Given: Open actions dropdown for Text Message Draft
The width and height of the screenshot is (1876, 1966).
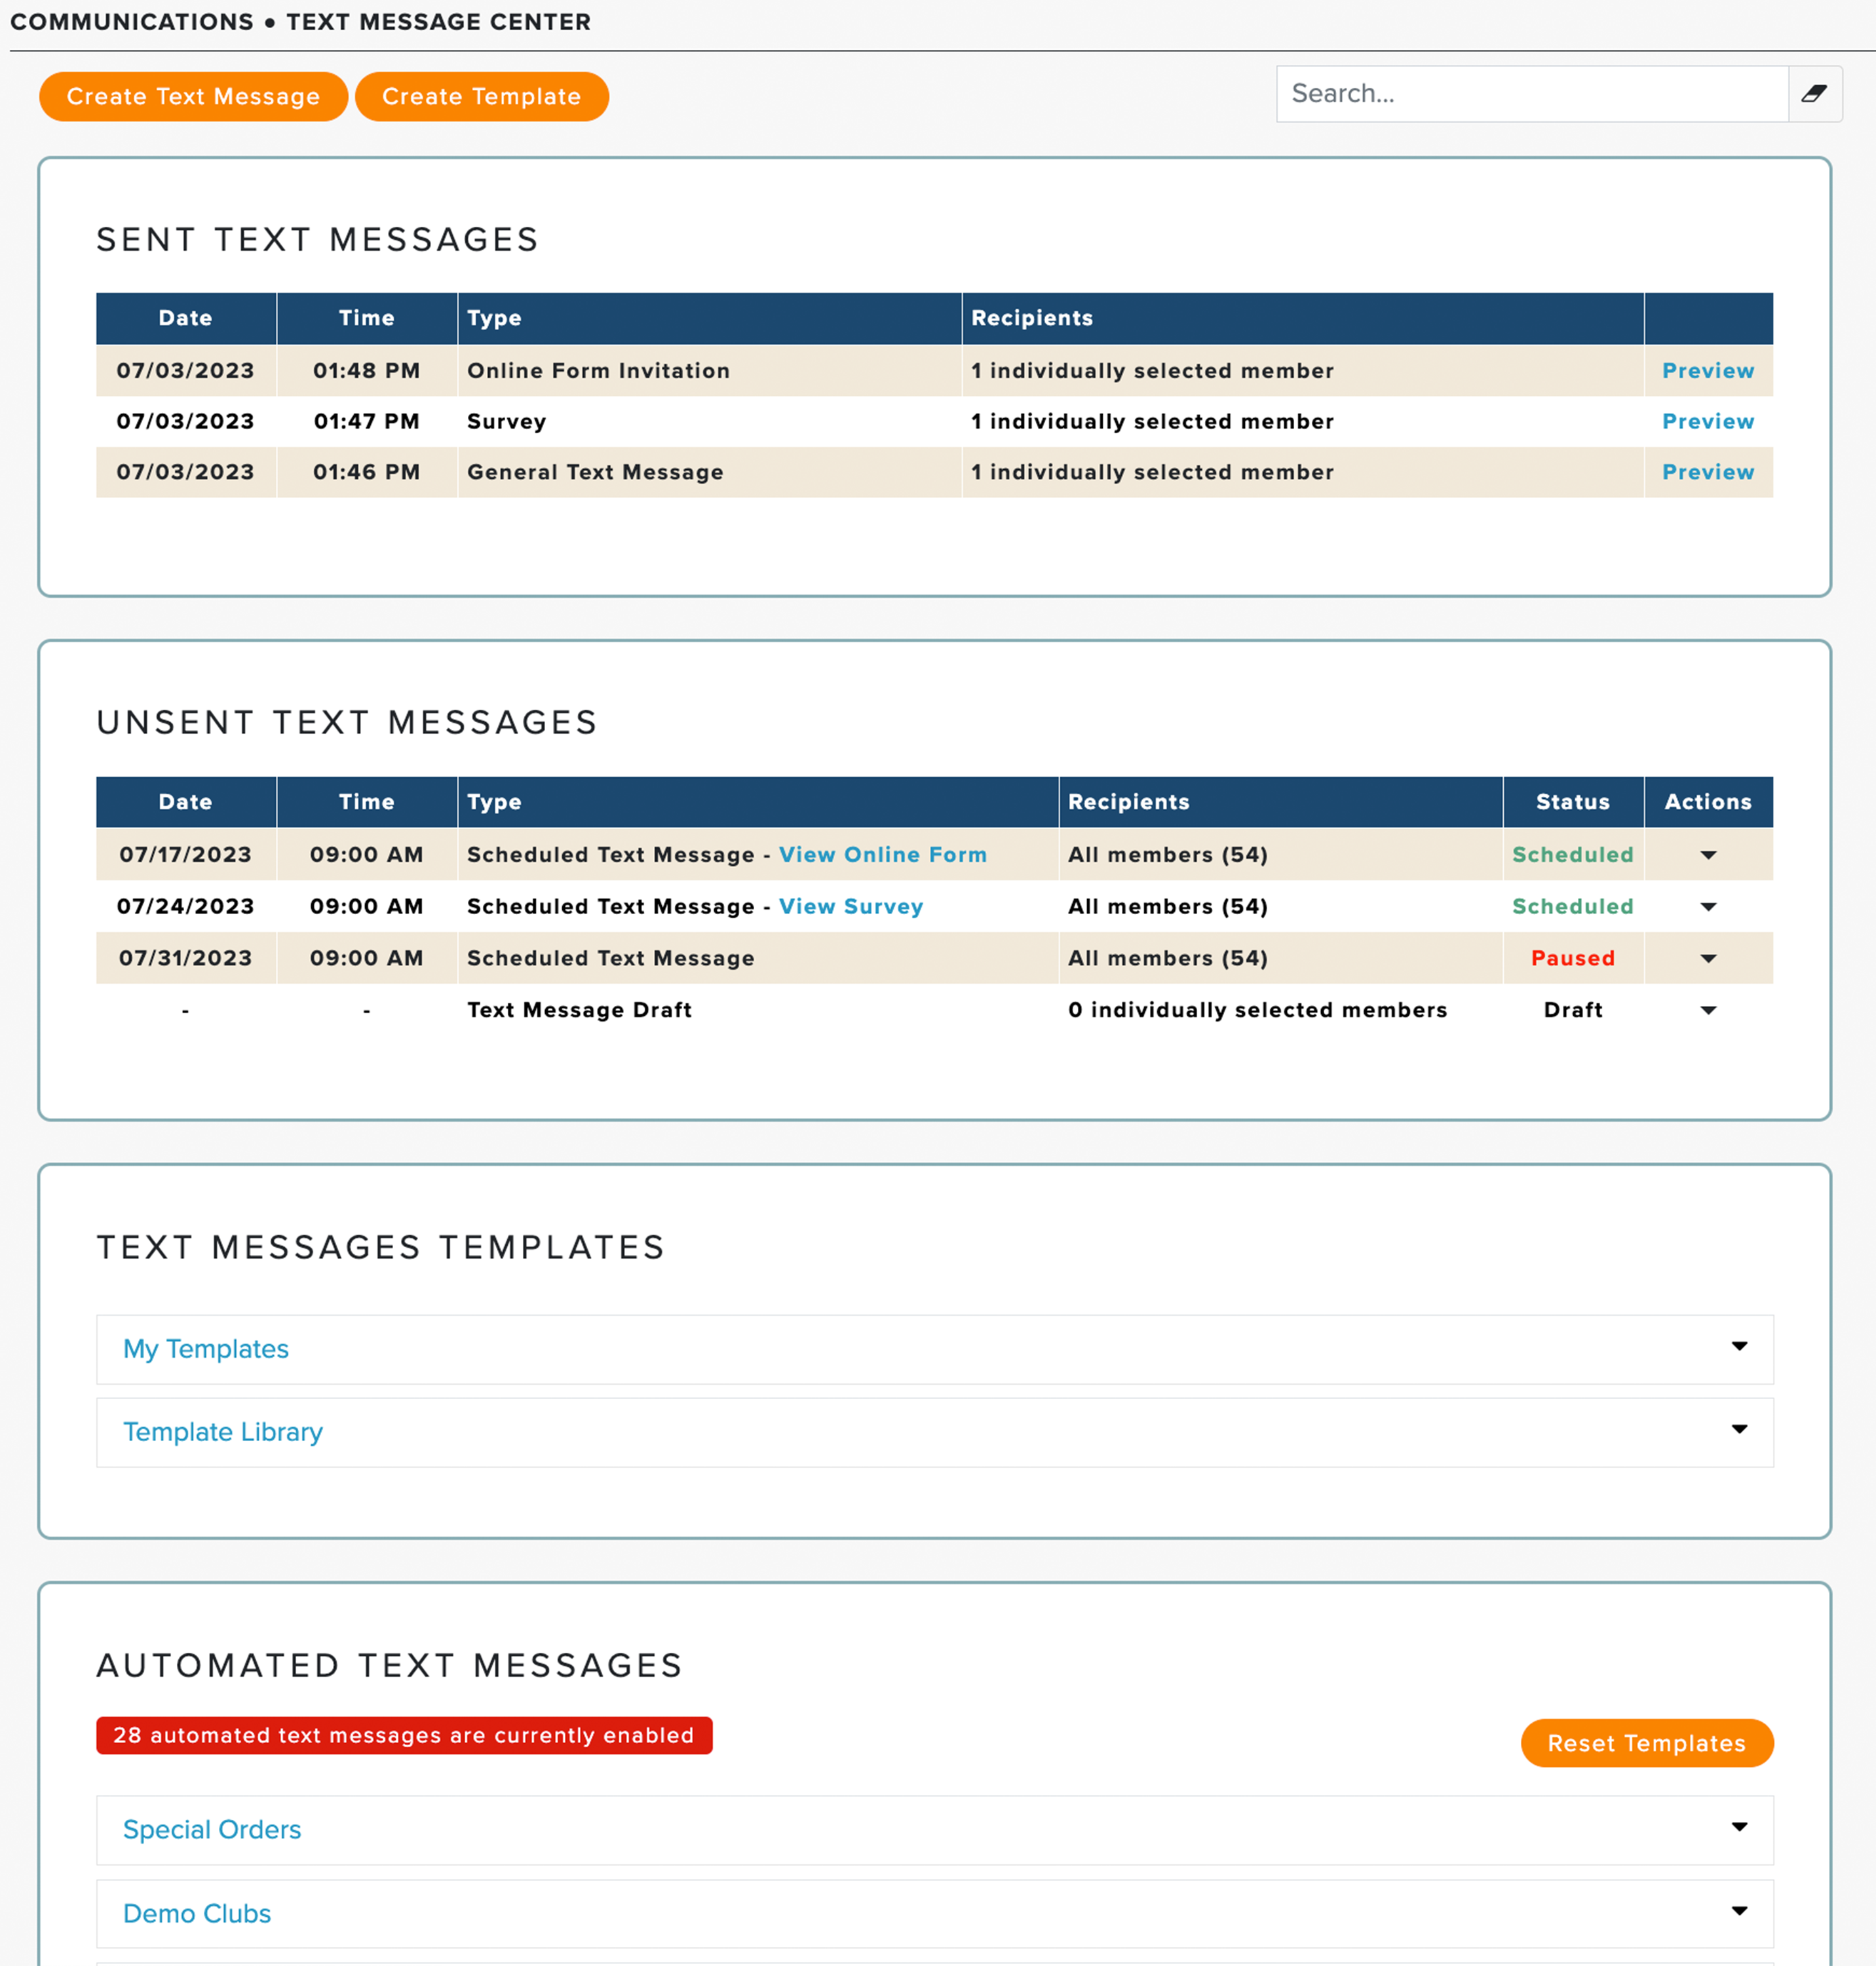Looking at the screenshot, I should [x=1708, y=1011].
